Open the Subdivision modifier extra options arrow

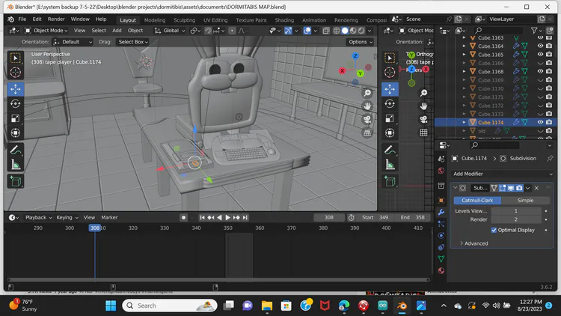[x=528, y=188]
